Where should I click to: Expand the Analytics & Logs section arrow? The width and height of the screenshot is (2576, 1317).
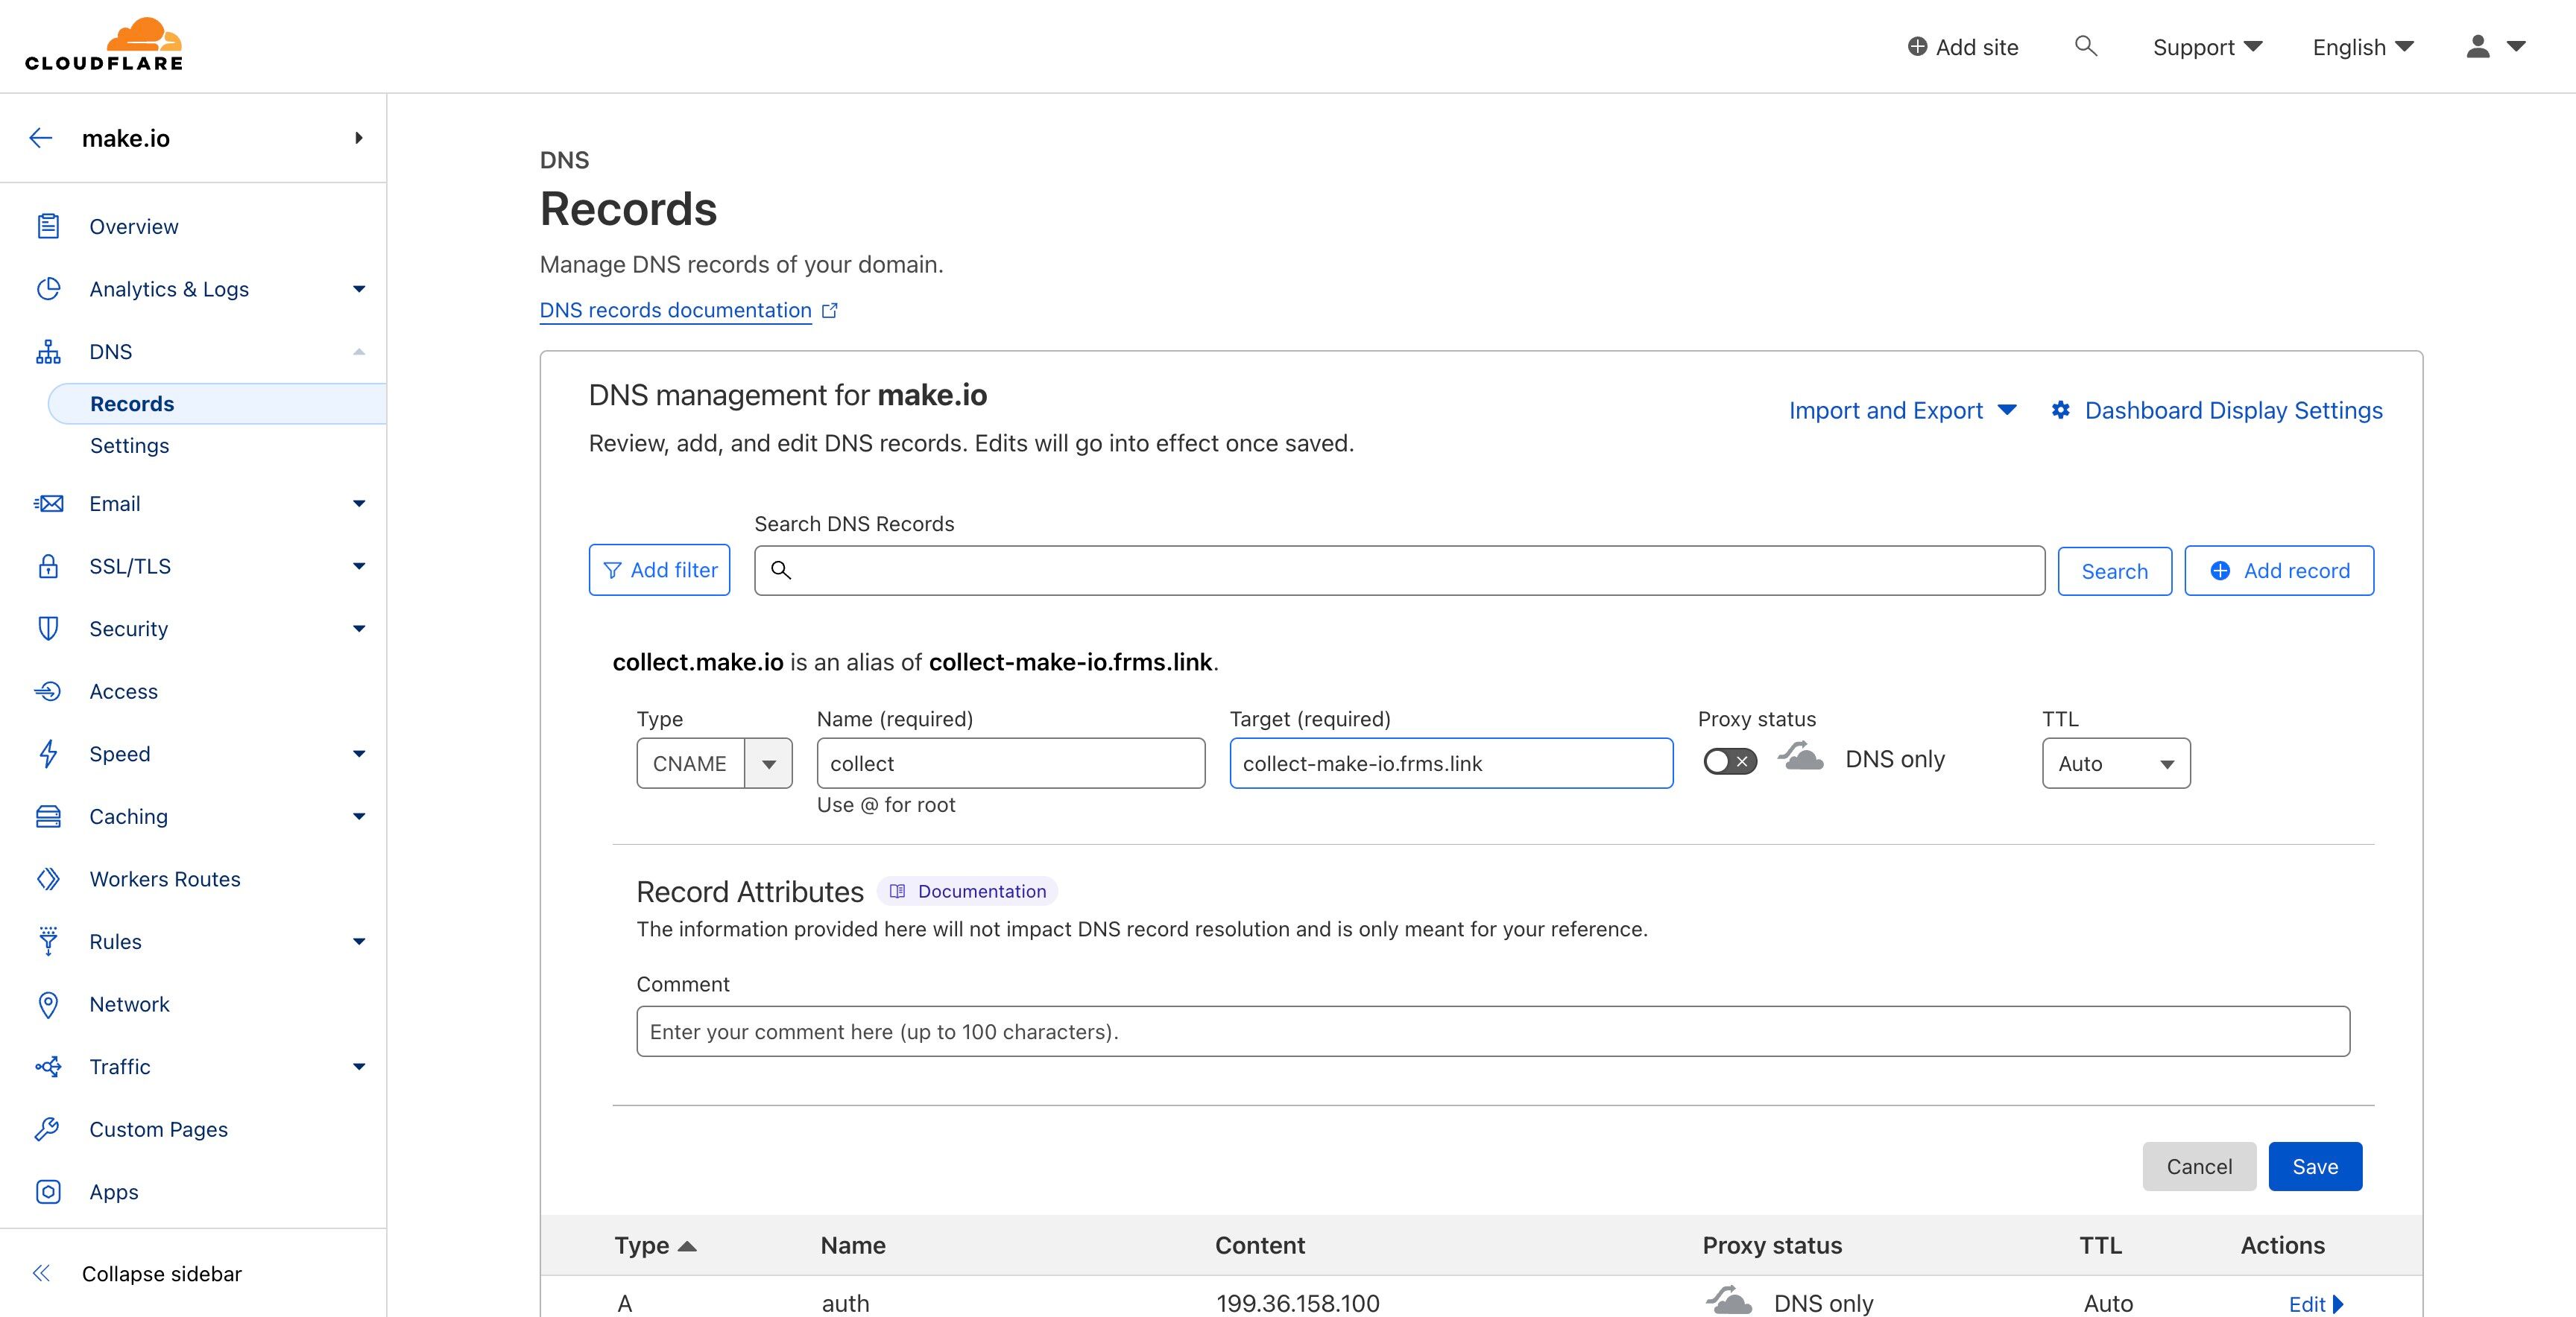tap(359, 289)
